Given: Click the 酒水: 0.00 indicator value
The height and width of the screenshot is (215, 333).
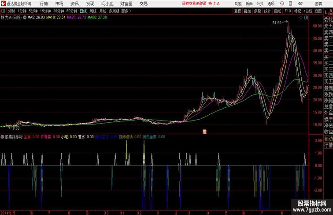Looking at the screenshot, I should [x=86, y=137].
